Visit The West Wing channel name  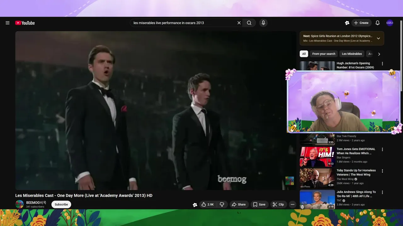tap(345, 179)
